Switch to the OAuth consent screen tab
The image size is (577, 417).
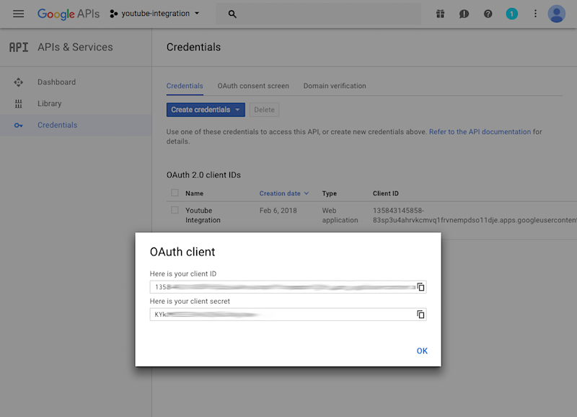pos(253,86)
